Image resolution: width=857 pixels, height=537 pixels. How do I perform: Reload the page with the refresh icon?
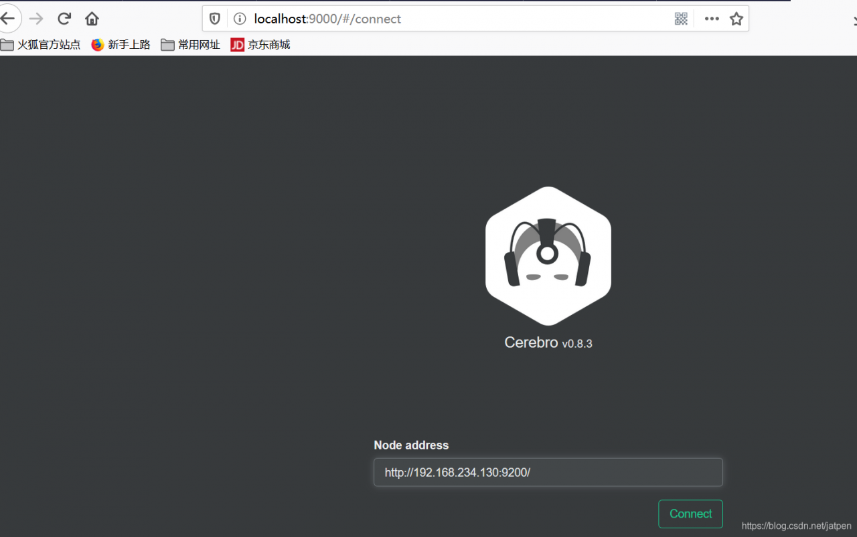[x=64, y=19]
